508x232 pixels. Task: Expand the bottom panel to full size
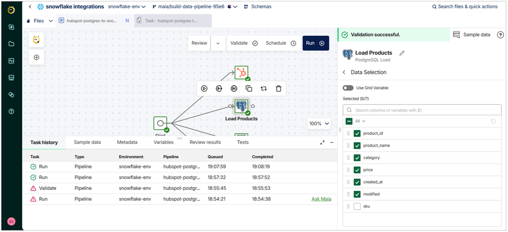click(322, 142)
